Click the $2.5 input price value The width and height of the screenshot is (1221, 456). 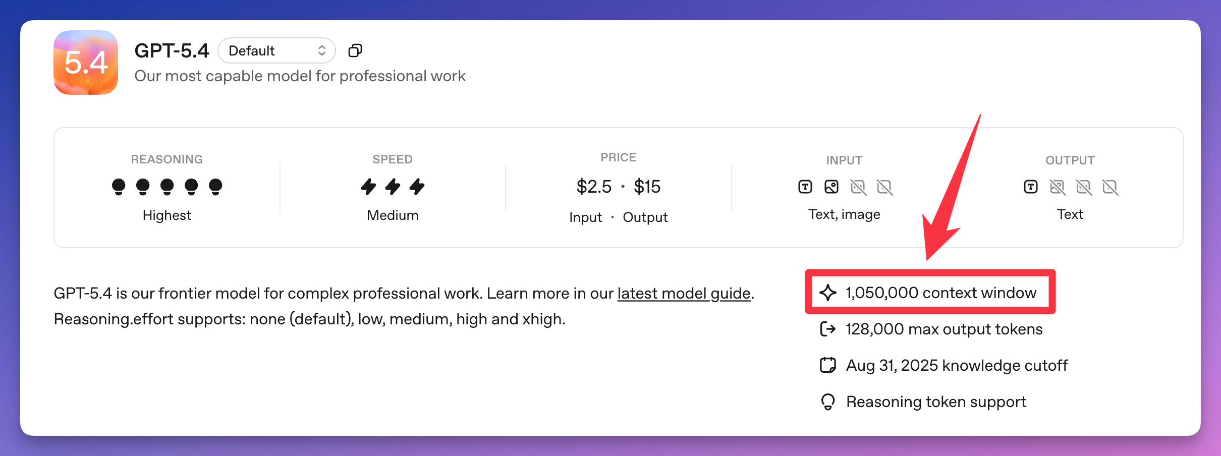click(594, 187)
